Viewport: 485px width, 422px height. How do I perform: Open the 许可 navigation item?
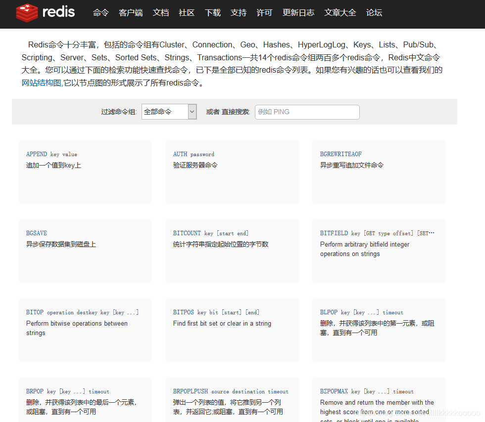(x=264, y=13)
